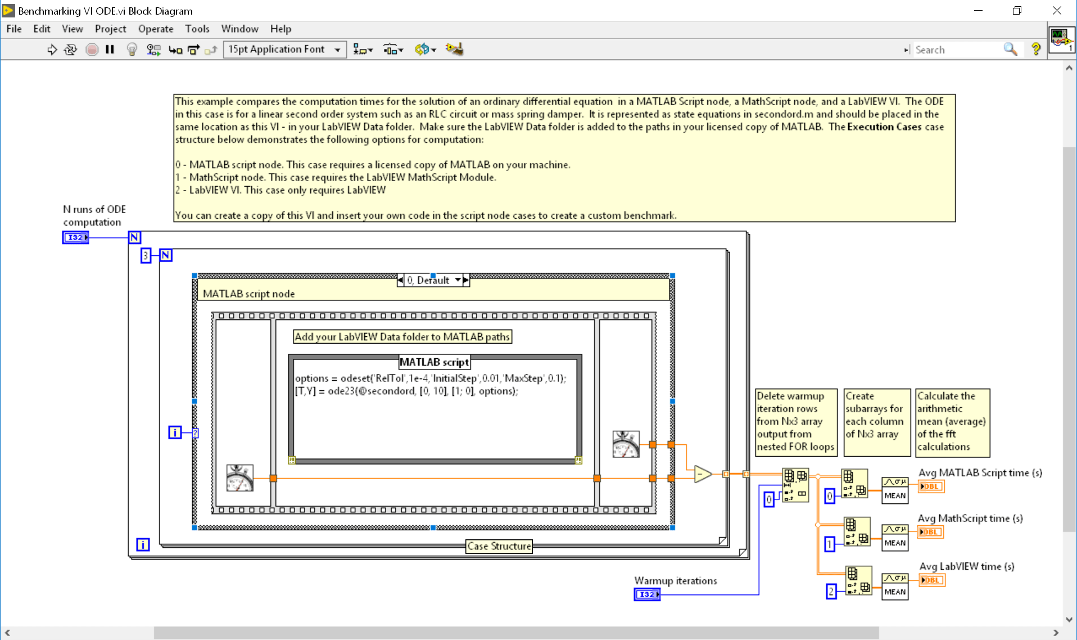The height and width of the screenshot is (640, 1077).
Task: Click the Run arrow button
Action: [x=52, y=49]
